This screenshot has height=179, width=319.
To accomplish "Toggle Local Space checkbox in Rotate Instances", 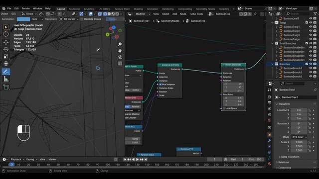I will pyautogui.click(x=224, y=108).
